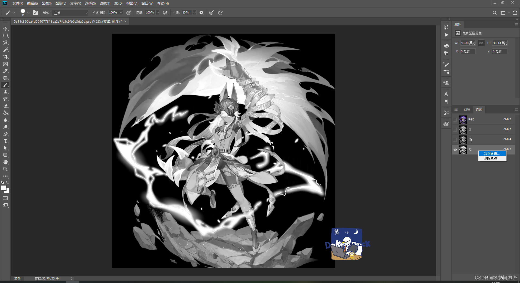Select the Paint Bucket tool
Image resolution: width=522 pixels, height=283 pixels.
pyautogui.click(x=5, y=113)
